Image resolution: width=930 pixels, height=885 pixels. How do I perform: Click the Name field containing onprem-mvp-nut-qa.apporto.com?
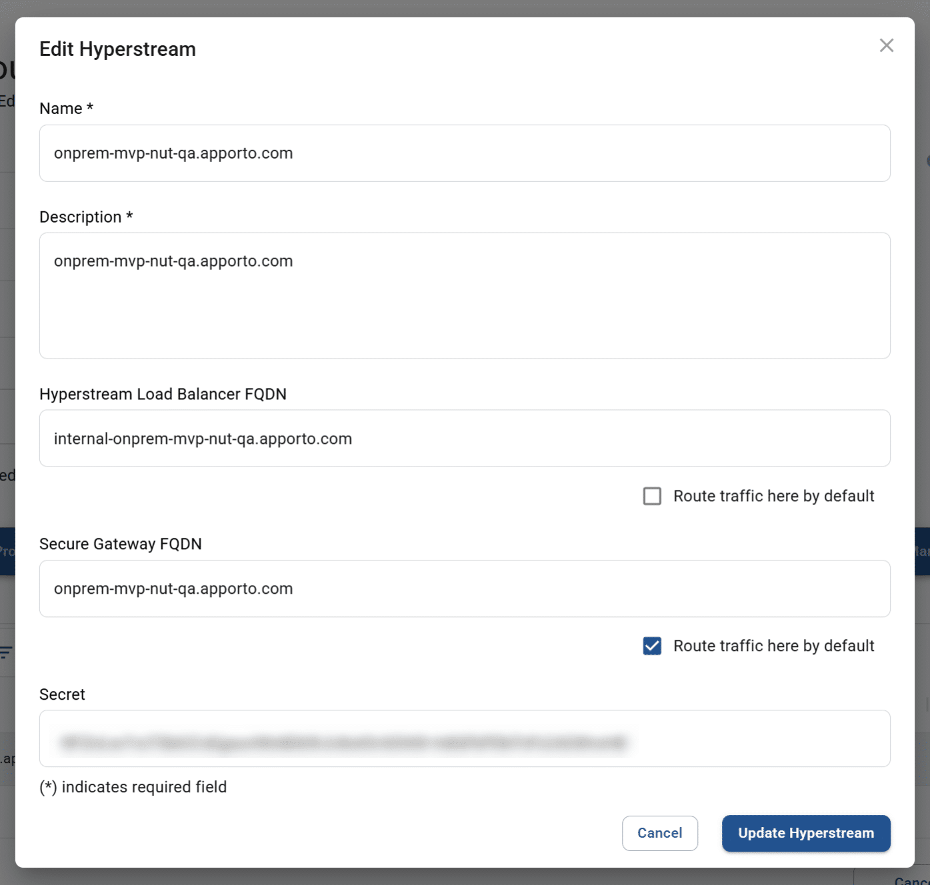(465, 153)
